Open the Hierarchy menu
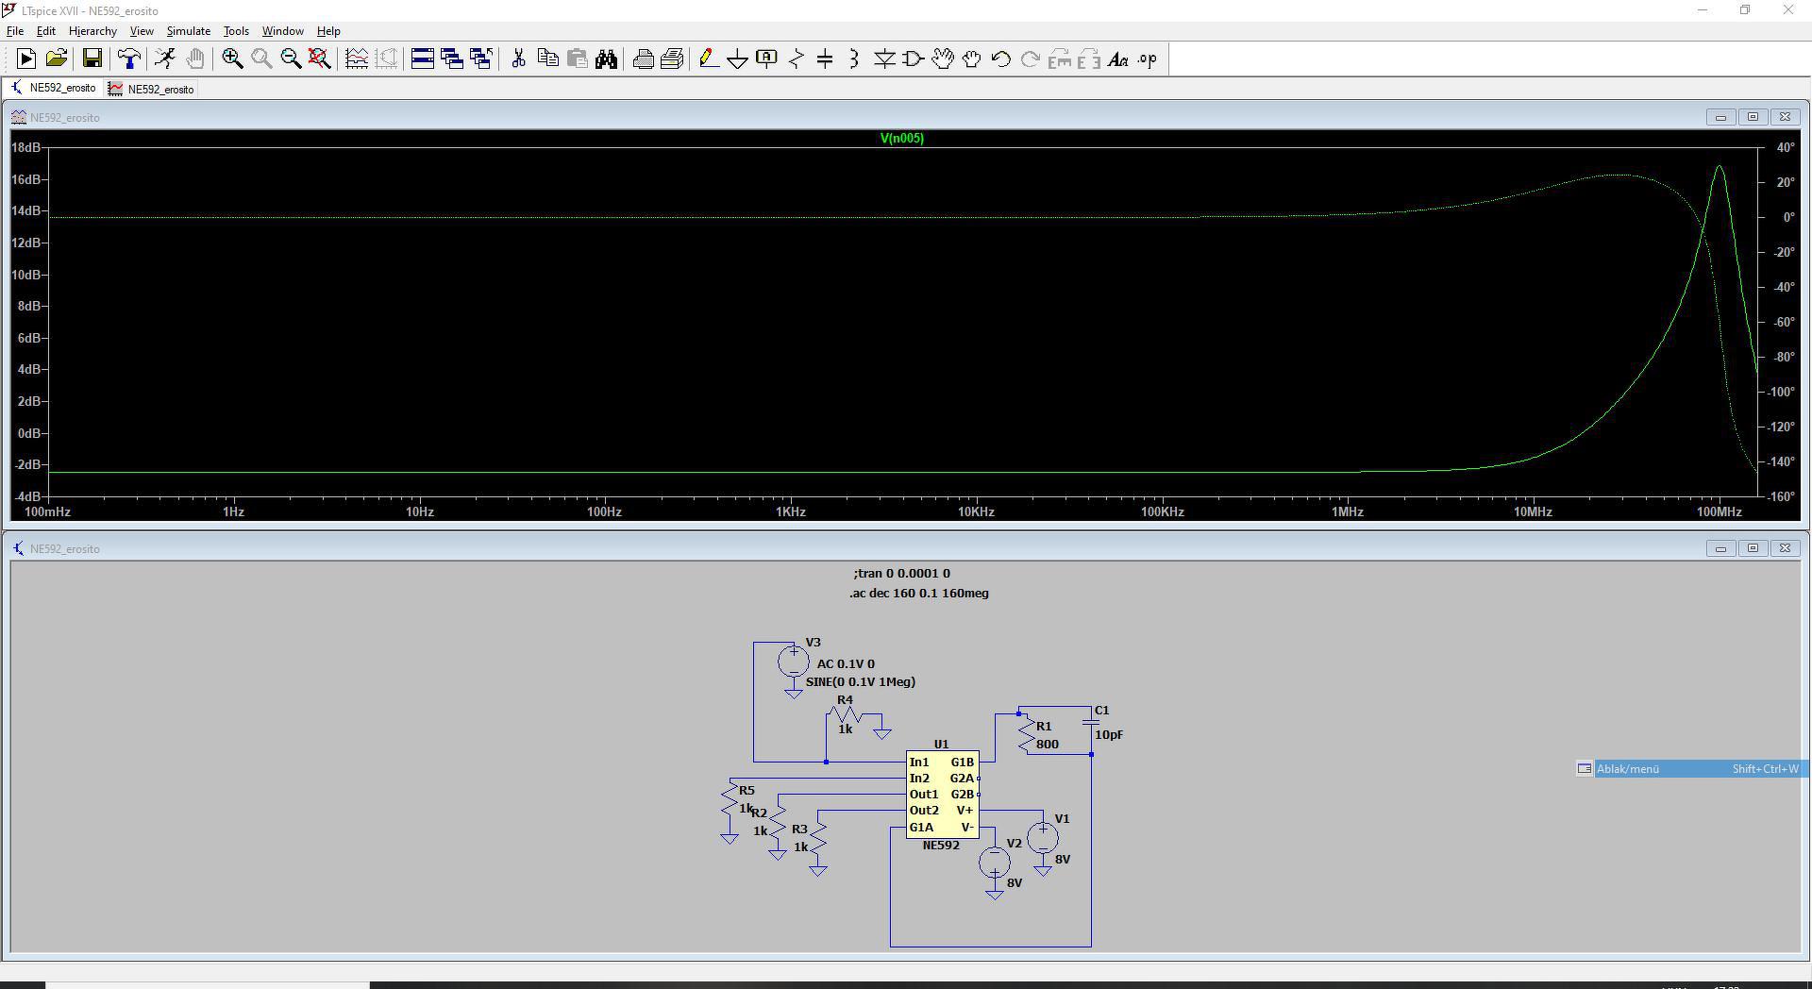The height and width of the screenshot is (989, 1812). (x=92, y=31)
